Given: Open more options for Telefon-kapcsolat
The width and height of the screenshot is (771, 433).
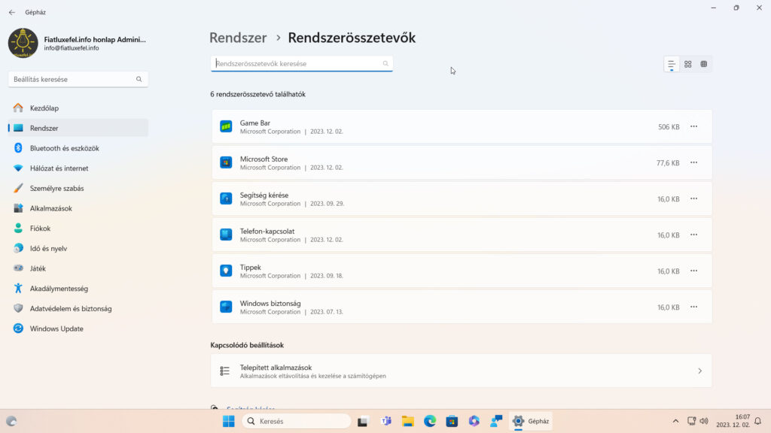Looking at the screenshot, I should pos(693,235).
